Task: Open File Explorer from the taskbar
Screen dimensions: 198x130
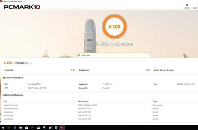Action: click(20, 128)
